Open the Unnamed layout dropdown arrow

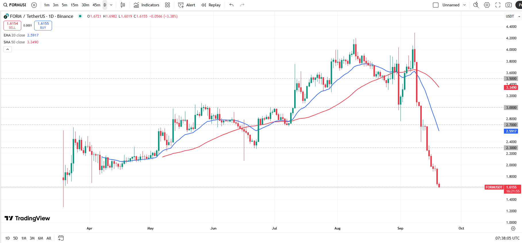pos(465,5)
